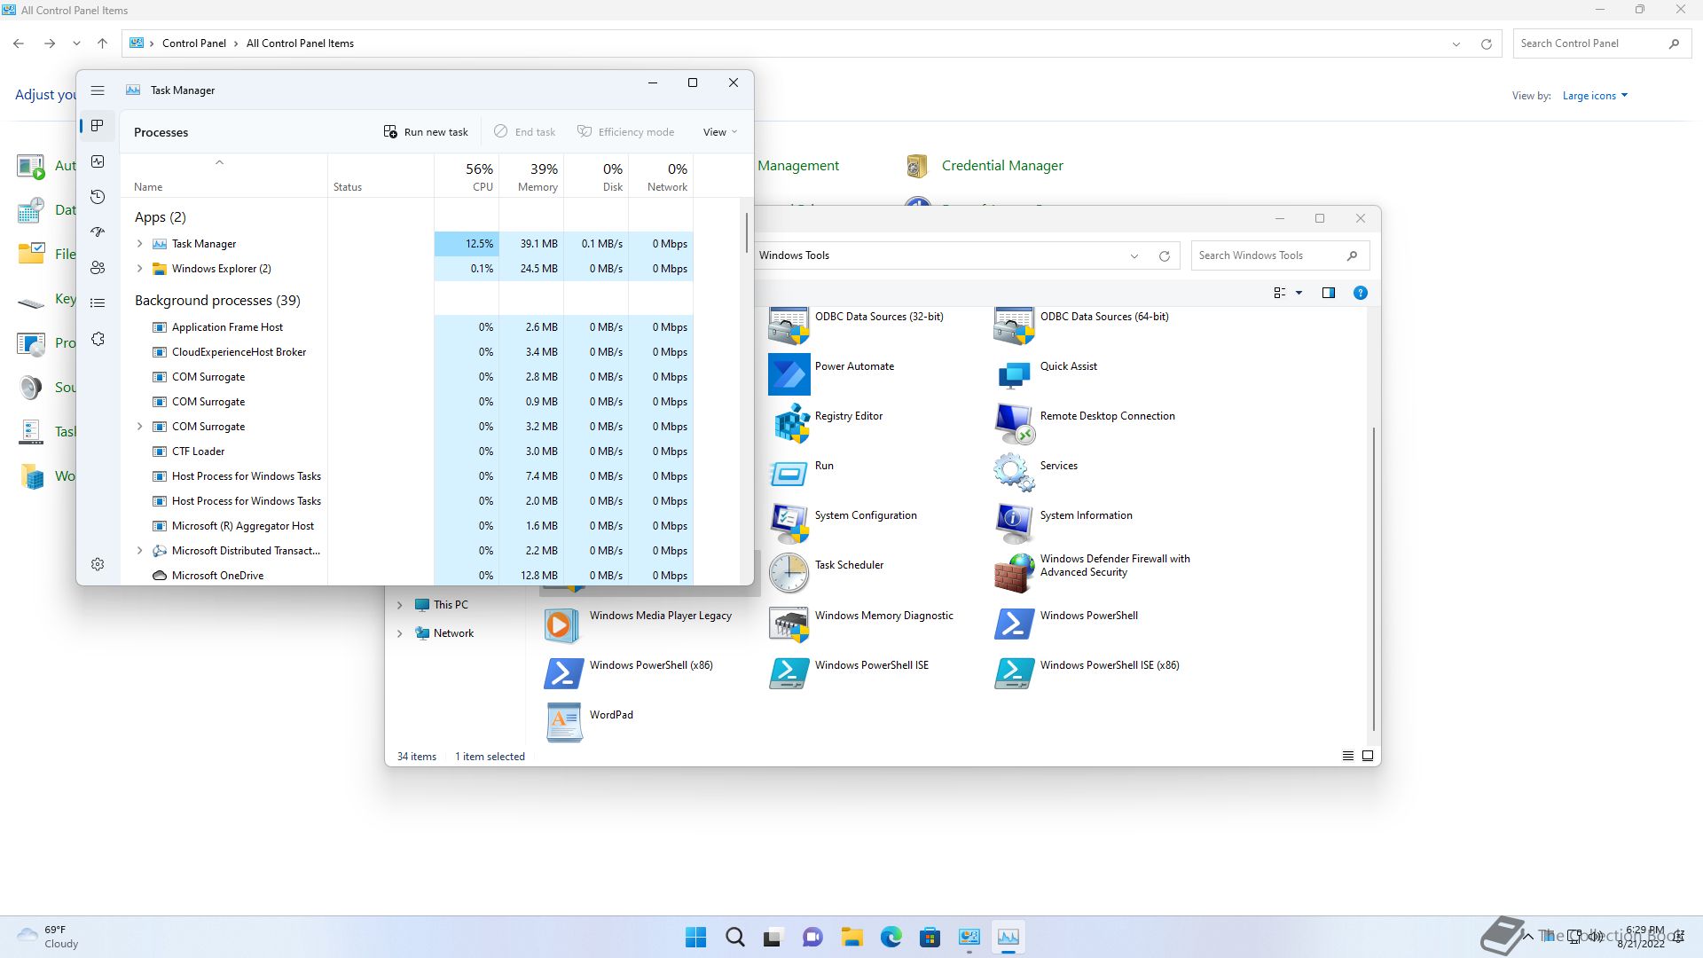This screenshot has width=1703, height=958.
Task: Sort processes by Network column
Action: coord(661,177)
